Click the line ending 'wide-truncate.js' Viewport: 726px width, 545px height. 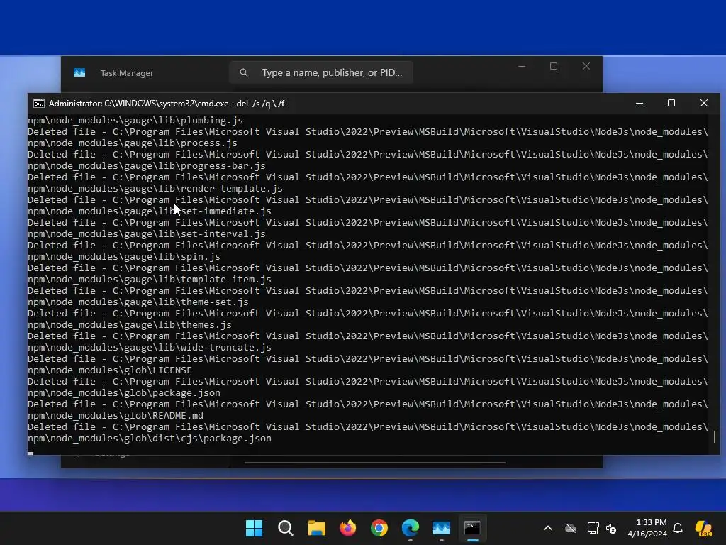150,348
